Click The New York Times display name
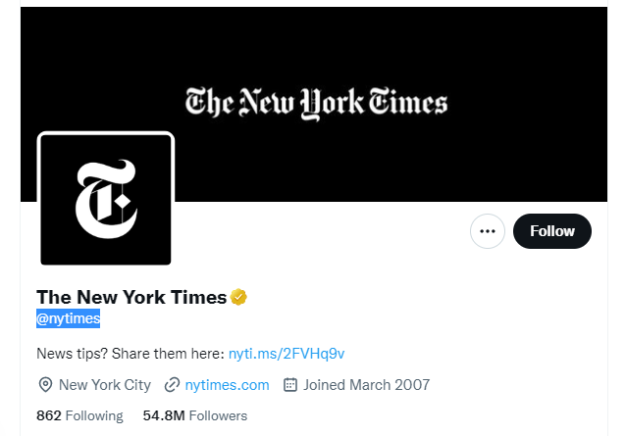626x436 pixels. pos(131,297)
